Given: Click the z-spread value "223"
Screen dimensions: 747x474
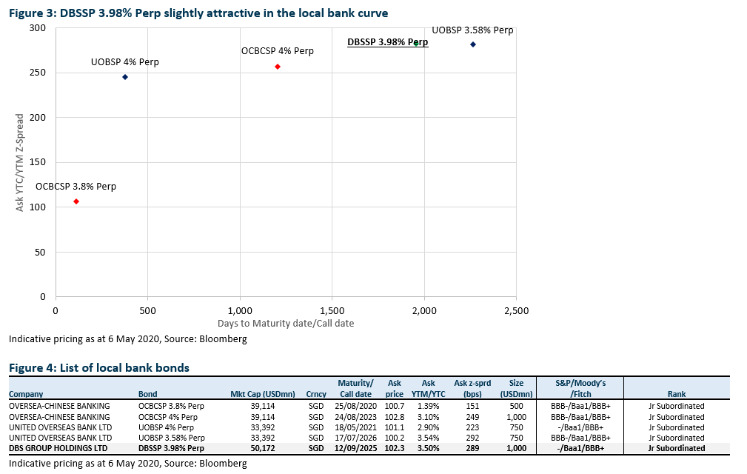Looking at the screenshot, I should (x=472, y=427).
